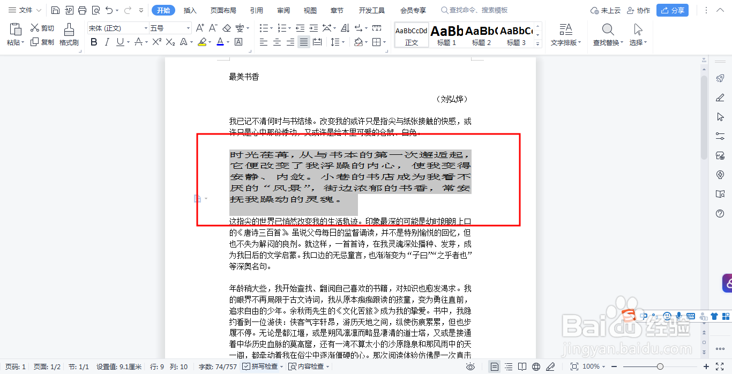Screen dimensions: 732x374
Task: Open the zoom percentage 100% dropdown
Action: point(593,366)
